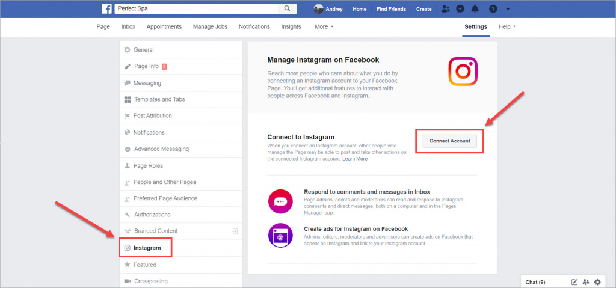The width and height of the screenshot is (616, 288).
Task: Go to Home in top bar
Action: pos(360,9)
